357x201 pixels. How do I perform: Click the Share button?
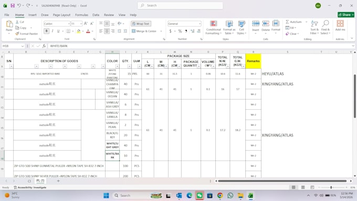pos(346,15)
